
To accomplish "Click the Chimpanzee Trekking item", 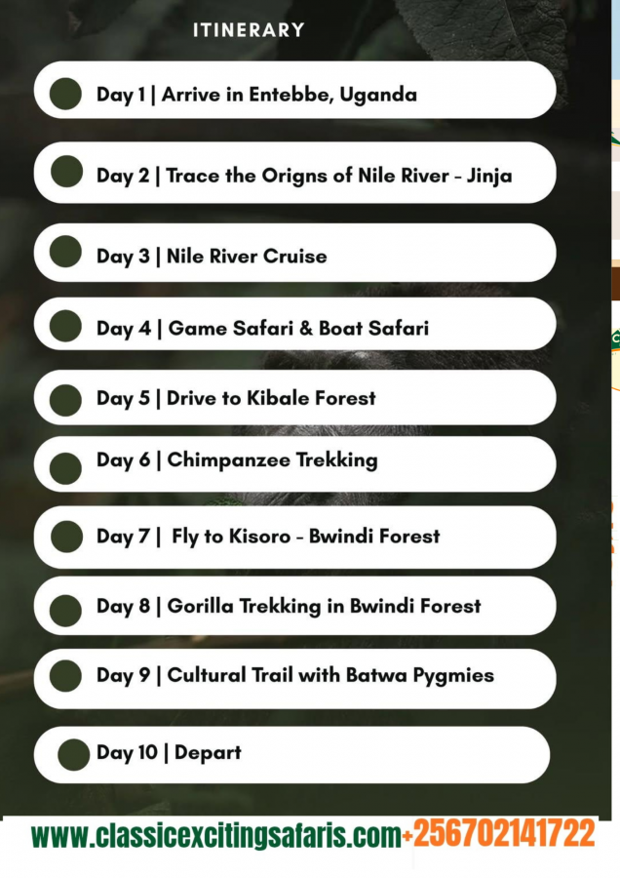I will 272,459.
